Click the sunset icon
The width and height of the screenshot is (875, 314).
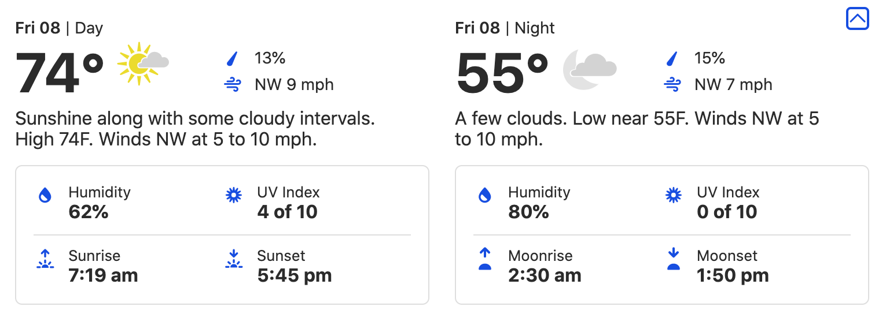tap(233, 260)
